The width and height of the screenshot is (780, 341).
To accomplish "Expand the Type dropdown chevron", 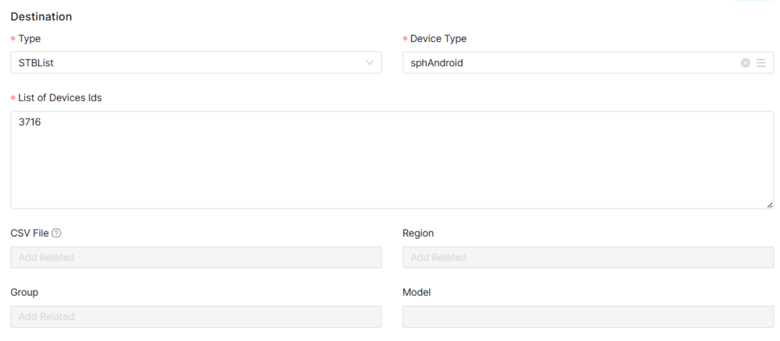I will pyautogui.click(x=370, y=63).
